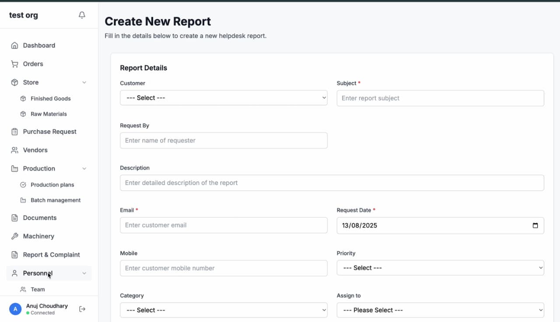This screenshot has width=560, height=322.
Task: Click the user avatar with letter A
Action: 15,309
